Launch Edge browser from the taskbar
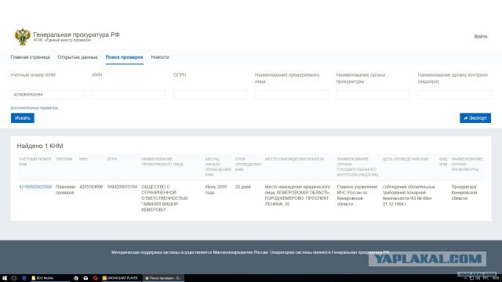The image size is (502, 282). click(24, 278)
